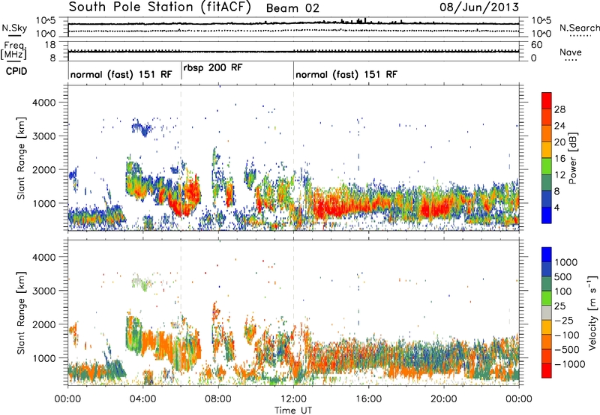This screenshot has width=600, height=415.
Task: Click the blue 1000 velocity swatch
Action: [547, 255]
